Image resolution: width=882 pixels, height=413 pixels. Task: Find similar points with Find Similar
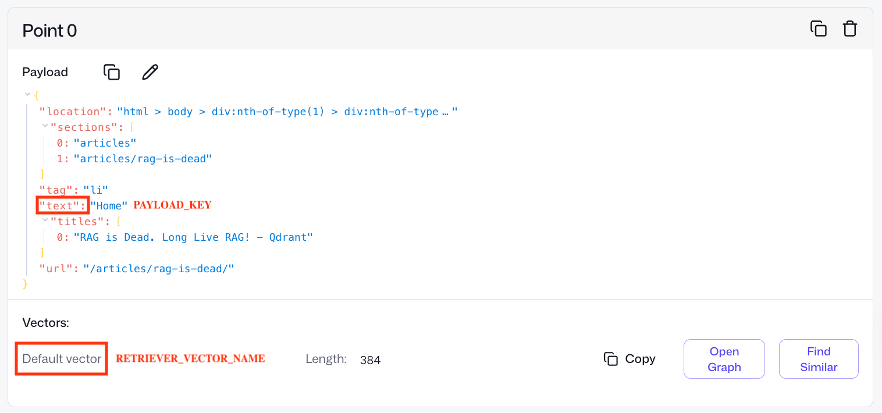click(x=818, y=358)
